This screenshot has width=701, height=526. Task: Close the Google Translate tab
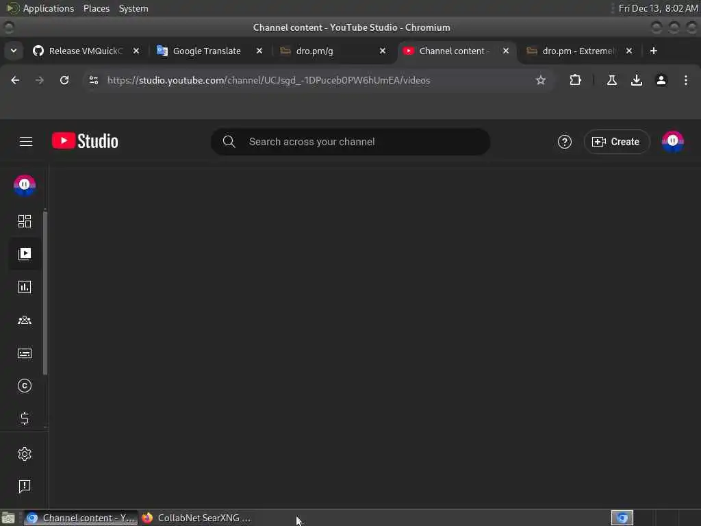pos(259,51)
